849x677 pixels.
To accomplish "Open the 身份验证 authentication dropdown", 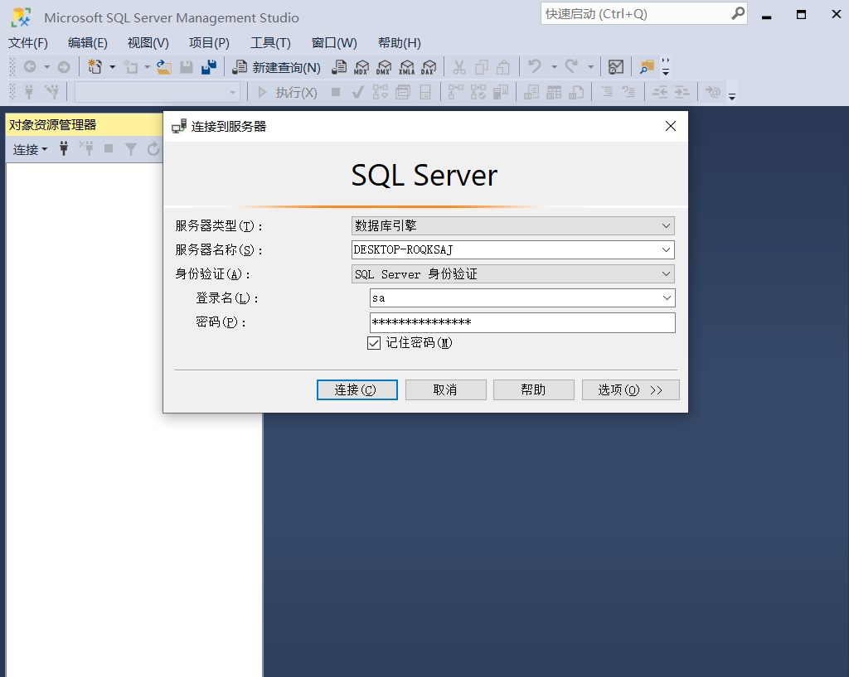I will (x=666, y=273).
